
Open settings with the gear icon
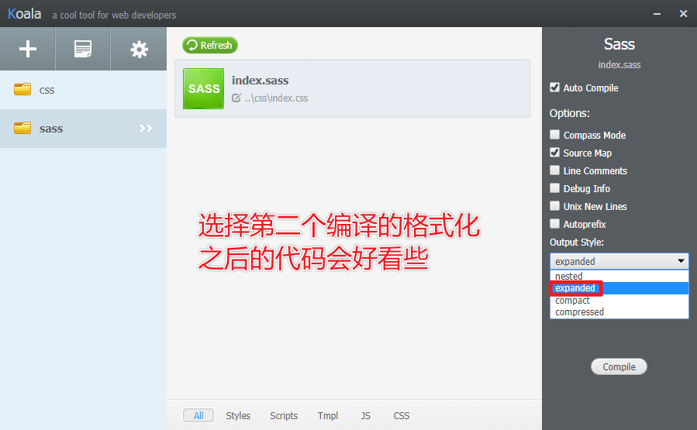139,50
